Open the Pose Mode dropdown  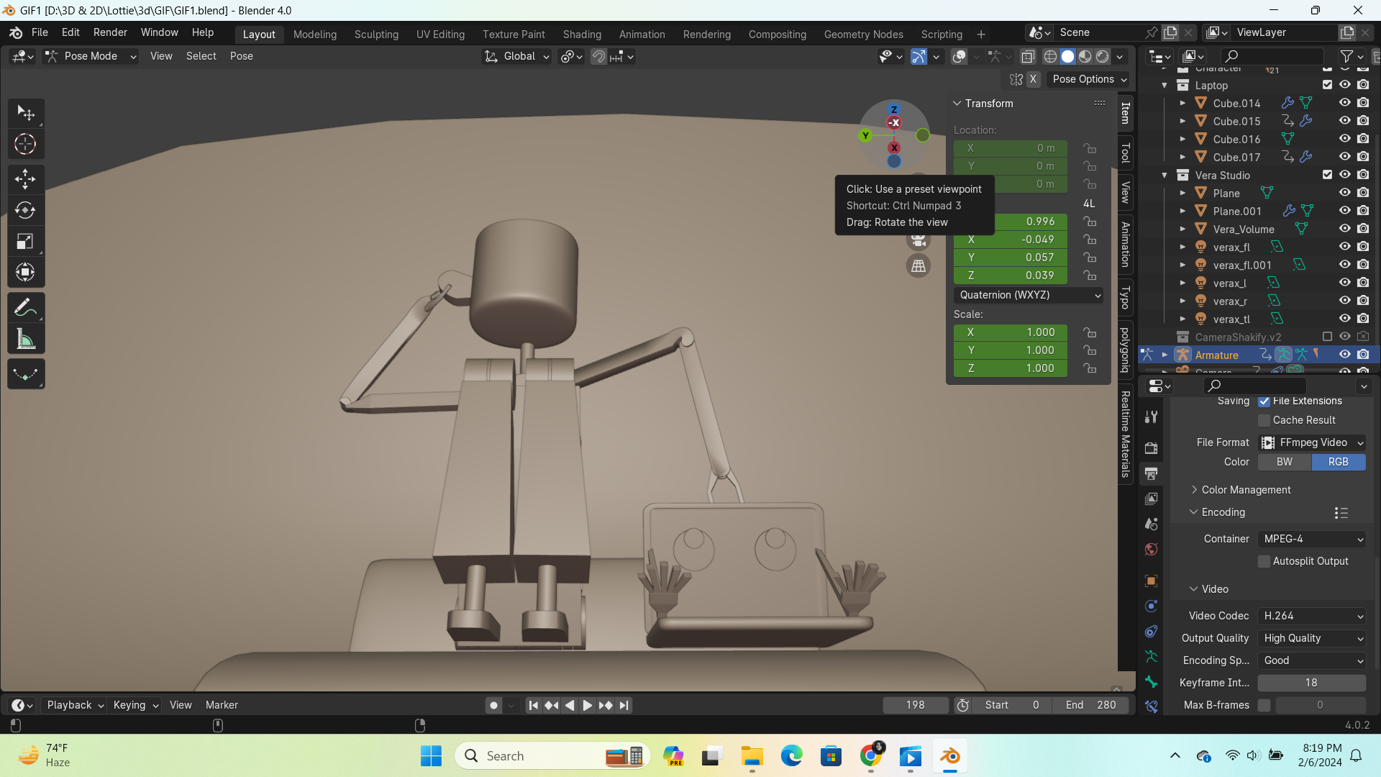(x=91, y=56)
